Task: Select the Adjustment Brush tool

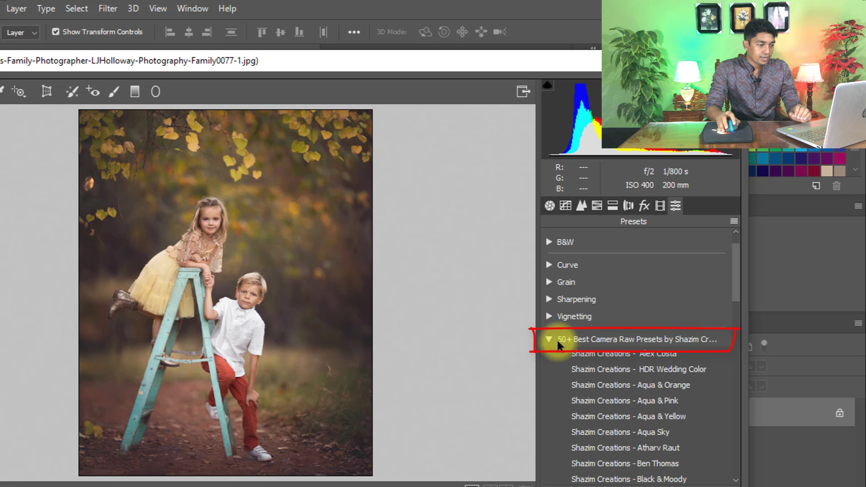Action: click(114, 92)
